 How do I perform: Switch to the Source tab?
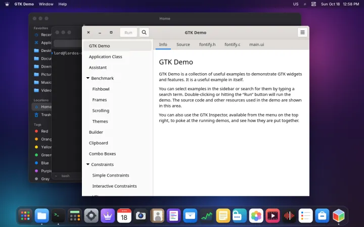click(x=183, y=44)
